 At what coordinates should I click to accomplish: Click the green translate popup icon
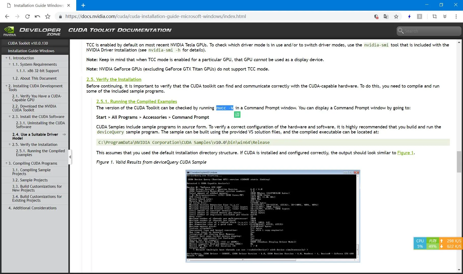[x=237, y=115]
